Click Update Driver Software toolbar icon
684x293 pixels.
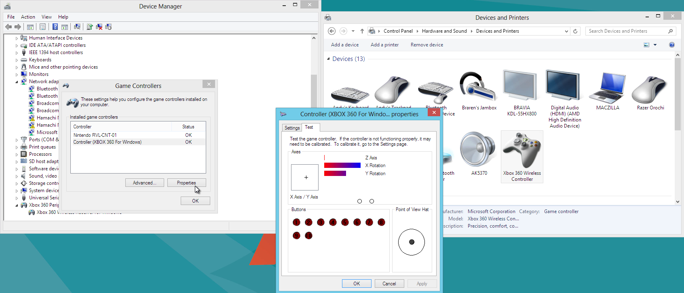90,27
